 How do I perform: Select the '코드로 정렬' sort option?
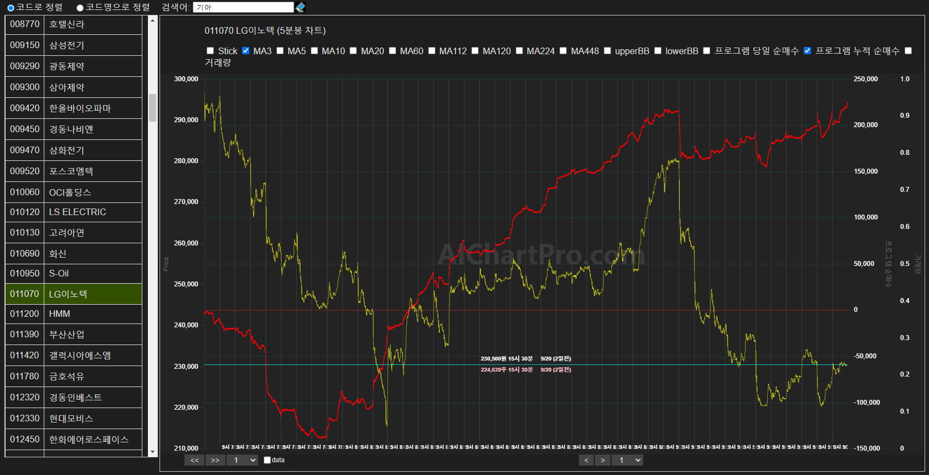coord(11,8)
